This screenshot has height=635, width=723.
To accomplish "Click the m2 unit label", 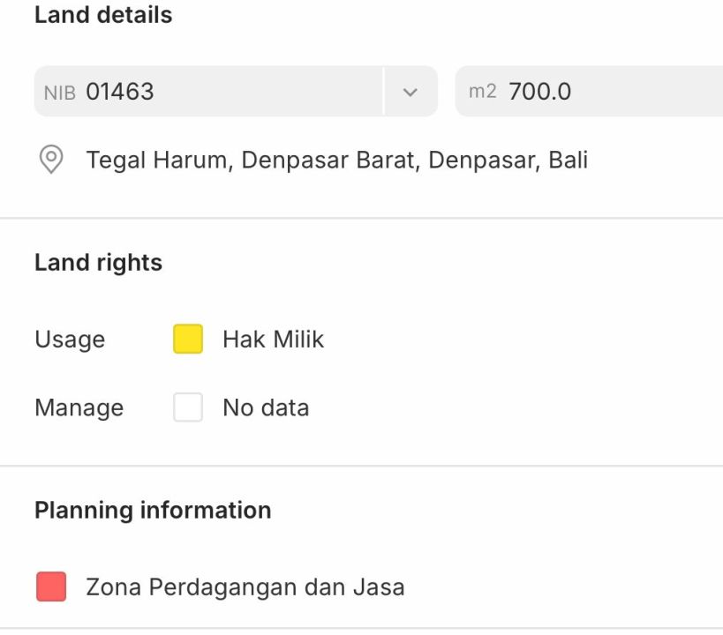I will click(483, 91).
